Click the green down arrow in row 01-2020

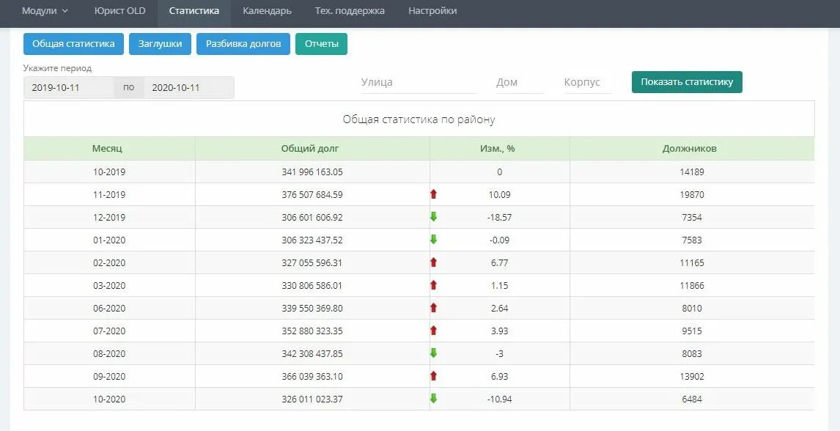click(x=433, y=240)
